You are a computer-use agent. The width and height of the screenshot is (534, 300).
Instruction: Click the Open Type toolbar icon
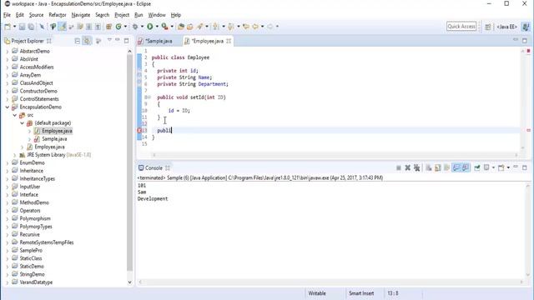click(x=181, y=27)
